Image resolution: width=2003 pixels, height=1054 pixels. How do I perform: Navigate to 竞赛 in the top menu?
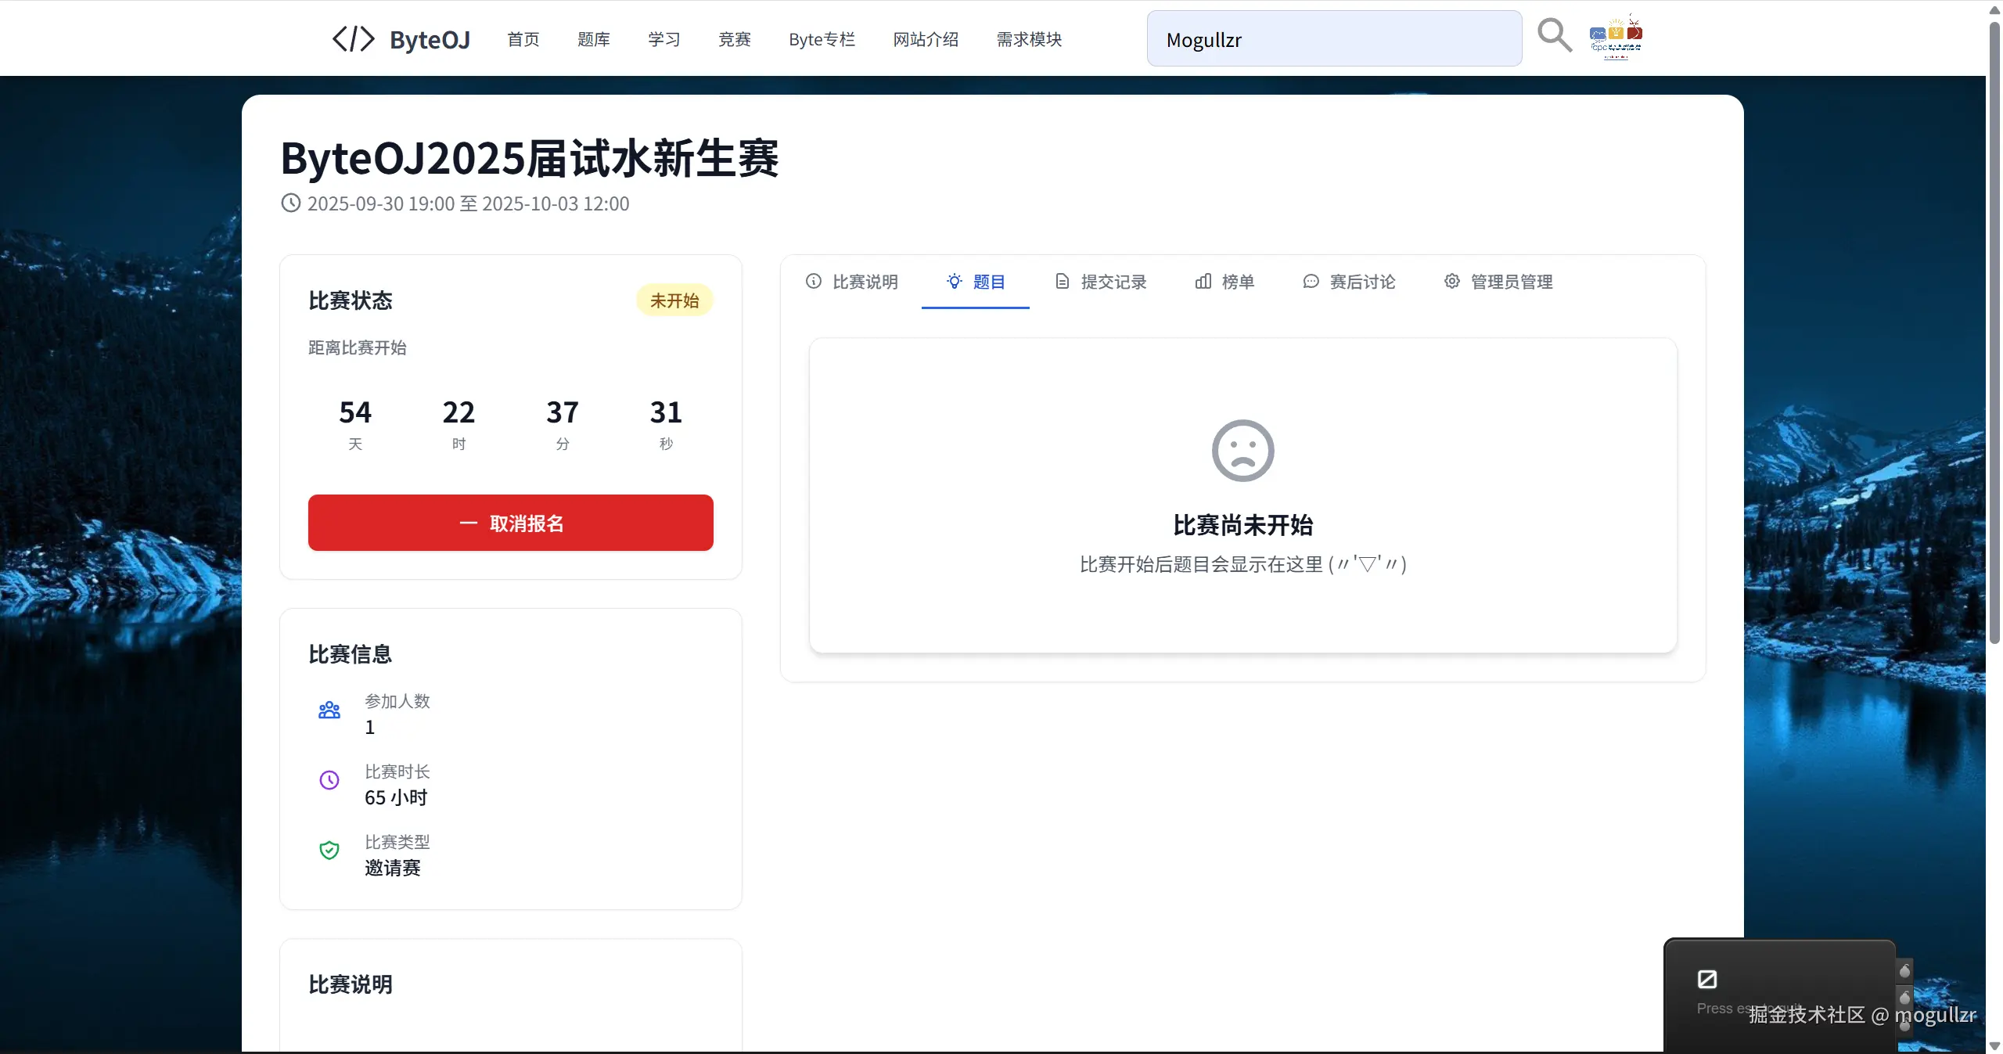pyautogui.click(x=734, y=39)
